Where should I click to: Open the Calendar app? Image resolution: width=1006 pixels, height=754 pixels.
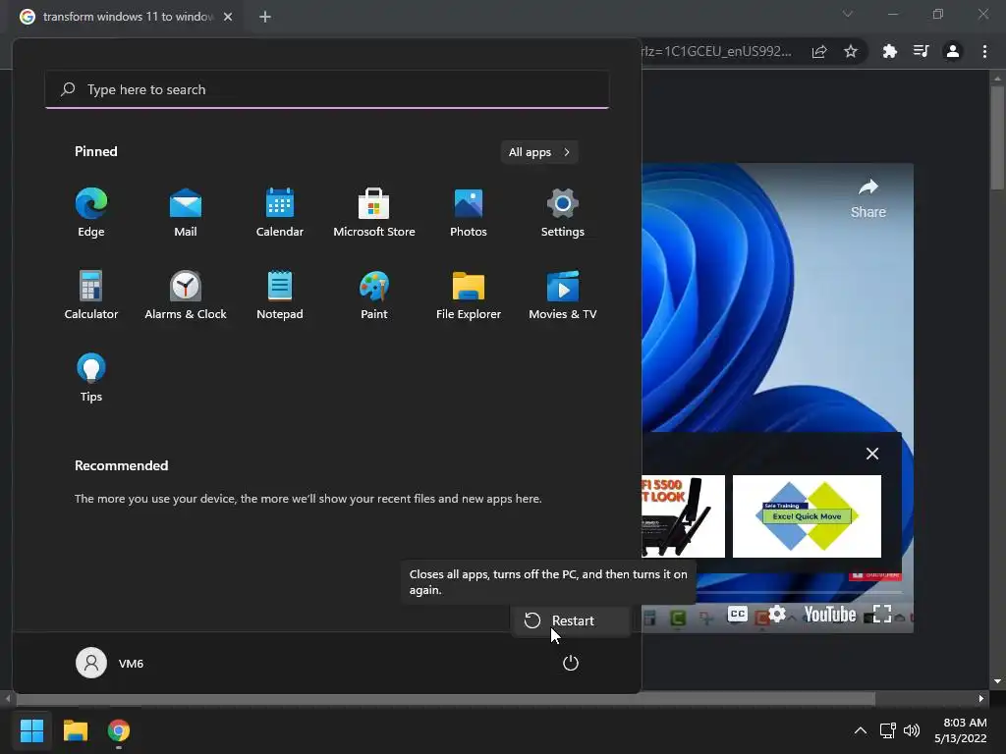pyautogui.click(x=280, y=213)
